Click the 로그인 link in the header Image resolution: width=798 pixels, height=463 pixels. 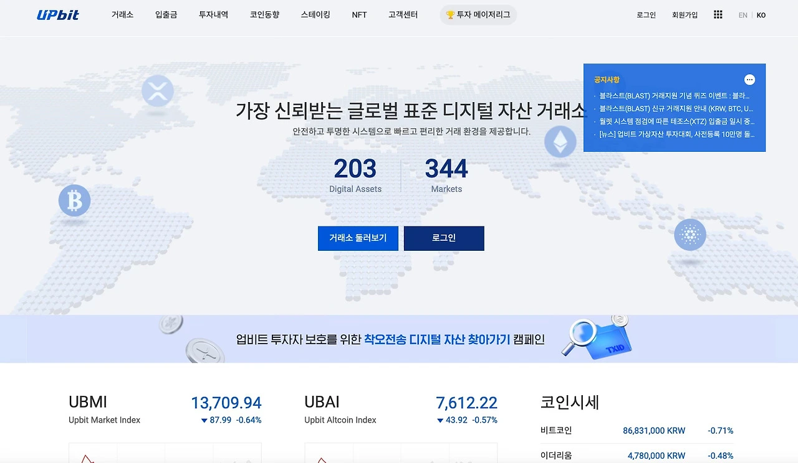point(646,15)
